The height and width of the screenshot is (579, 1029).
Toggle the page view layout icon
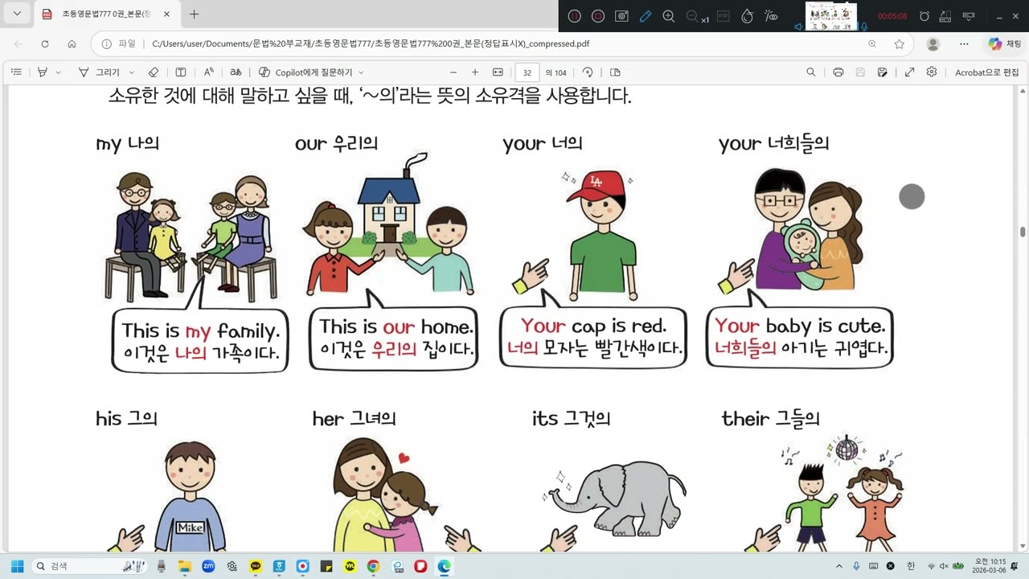click(615, 72)
